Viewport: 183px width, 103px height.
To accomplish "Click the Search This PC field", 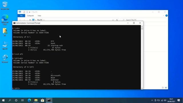I will coord(144,20).
